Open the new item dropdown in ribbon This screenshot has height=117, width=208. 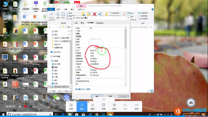[115, 13]
